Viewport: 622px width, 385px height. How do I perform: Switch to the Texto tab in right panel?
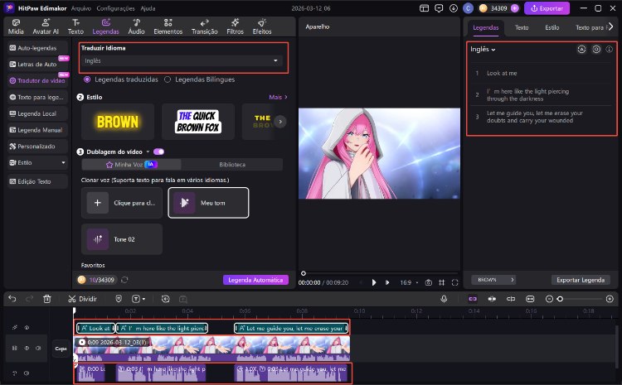522,27
